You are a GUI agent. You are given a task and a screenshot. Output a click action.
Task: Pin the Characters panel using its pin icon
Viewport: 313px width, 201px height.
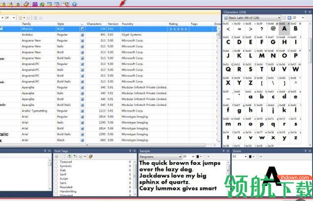click(306, 12)
